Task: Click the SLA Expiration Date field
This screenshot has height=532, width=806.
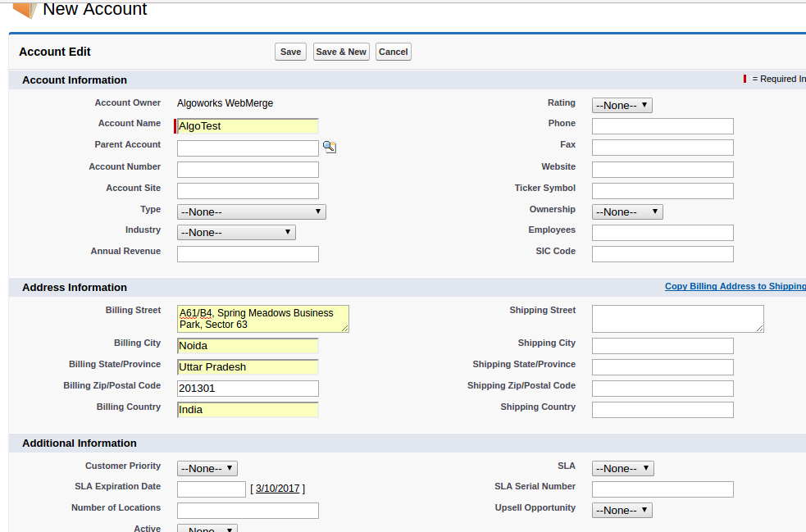Action: pos(212,489)
